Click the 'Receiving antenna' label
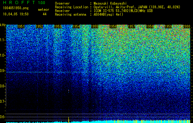 click(71, 14)
